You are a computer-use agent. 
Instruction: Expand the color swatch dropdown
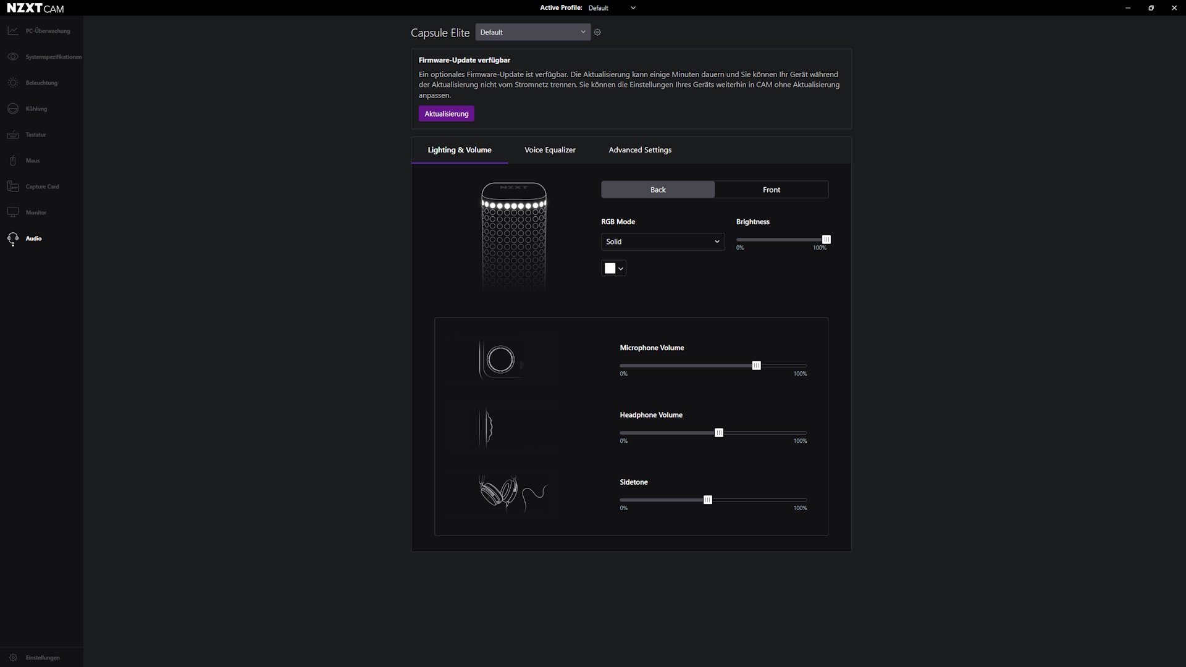621,268
